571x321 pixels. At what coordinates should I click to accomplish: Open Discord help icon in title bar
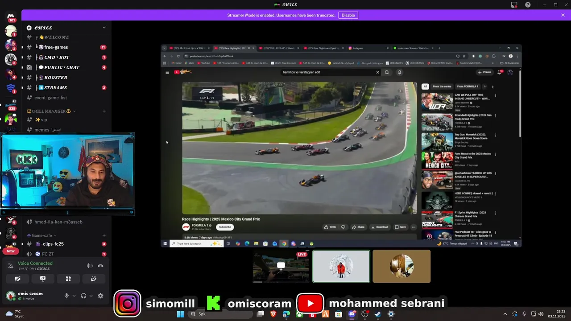528,4
